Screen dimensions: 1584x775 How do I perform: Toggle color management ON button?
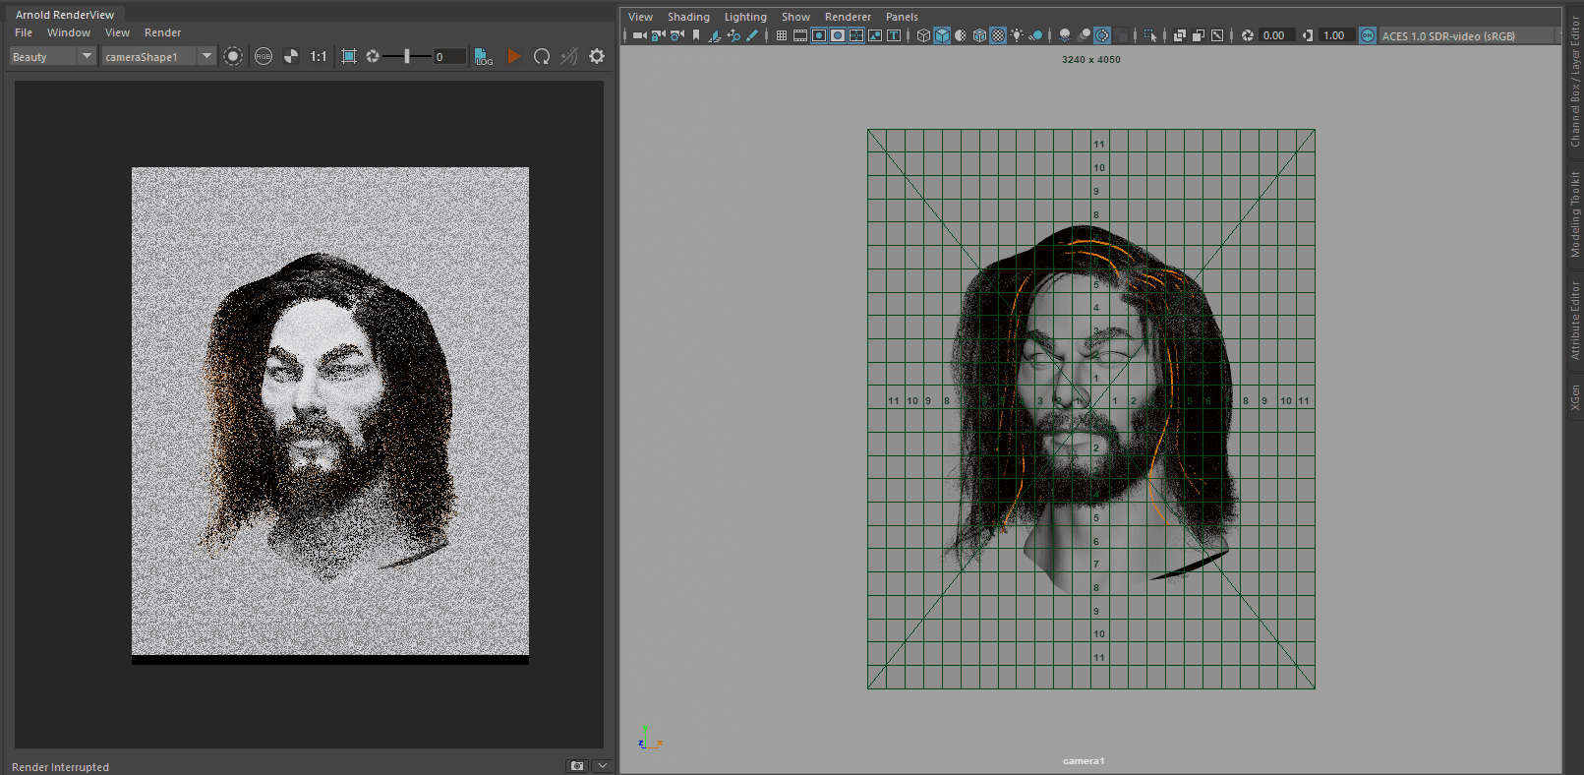click(x=1367, y=35)
